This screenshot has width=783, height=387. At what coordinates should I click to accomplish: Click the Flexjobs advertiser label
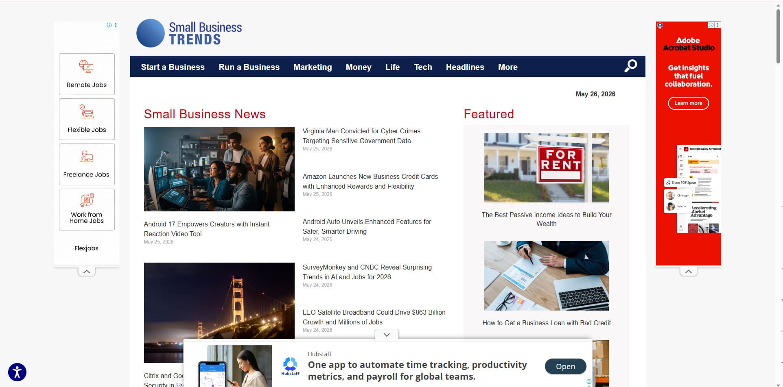[x=86, y=248]
